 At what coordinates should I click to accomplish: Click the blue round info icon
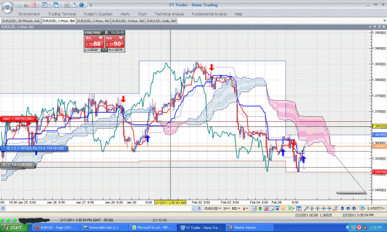(x=82, y=5)
